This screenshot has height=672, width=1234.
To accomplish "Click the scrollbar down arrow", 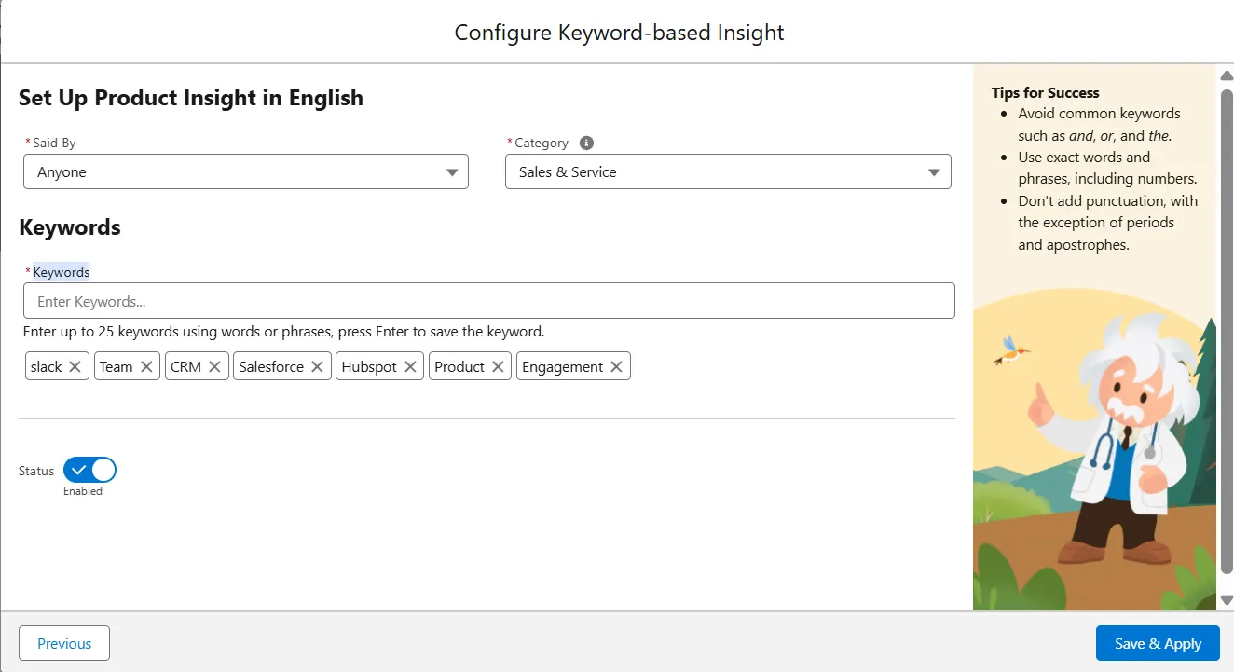I will (1227, 599).
